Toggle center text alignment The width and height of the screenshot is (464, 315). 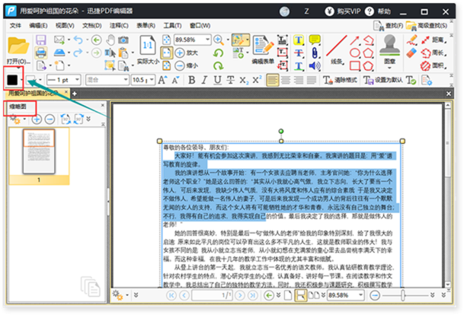pos(286,80)
